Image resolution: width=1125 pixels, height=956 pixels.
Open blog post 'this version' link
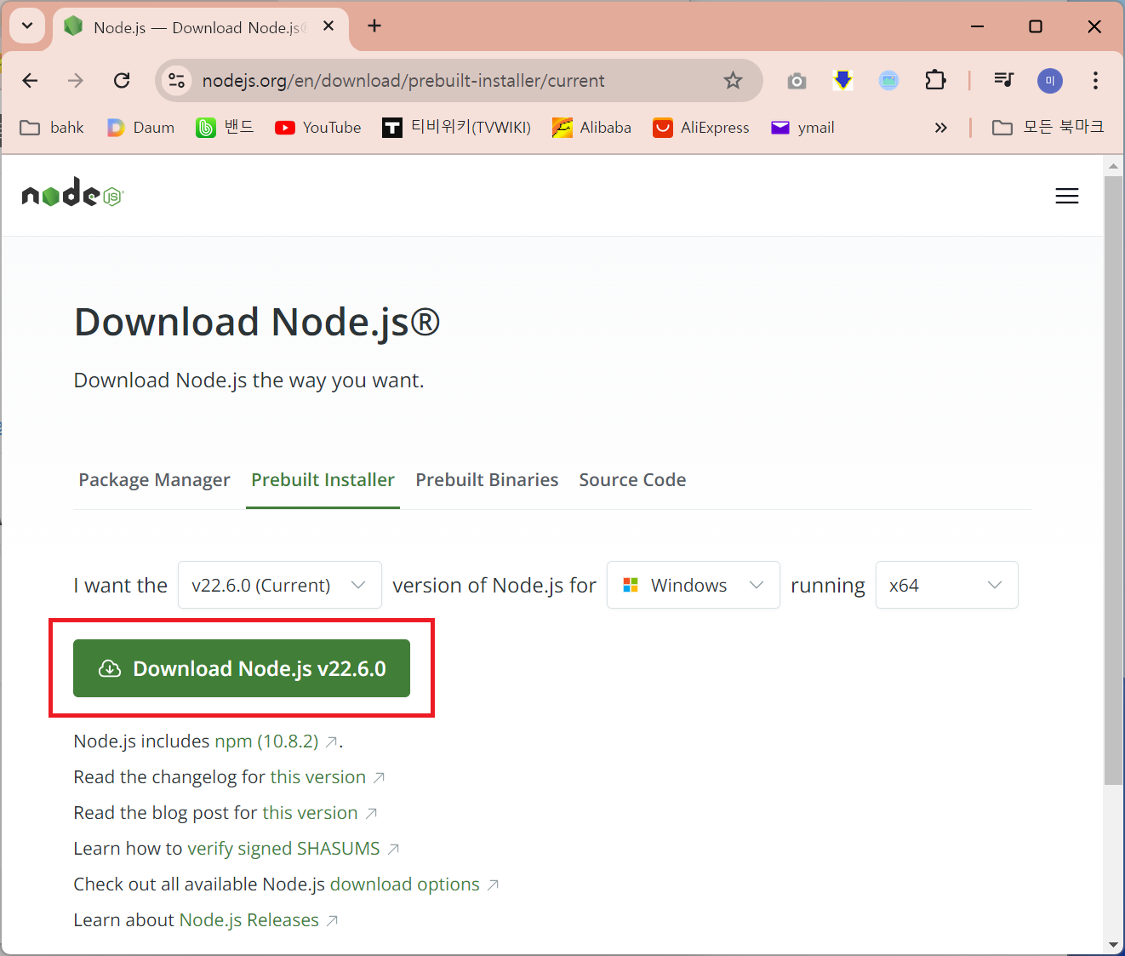point(310,813)
